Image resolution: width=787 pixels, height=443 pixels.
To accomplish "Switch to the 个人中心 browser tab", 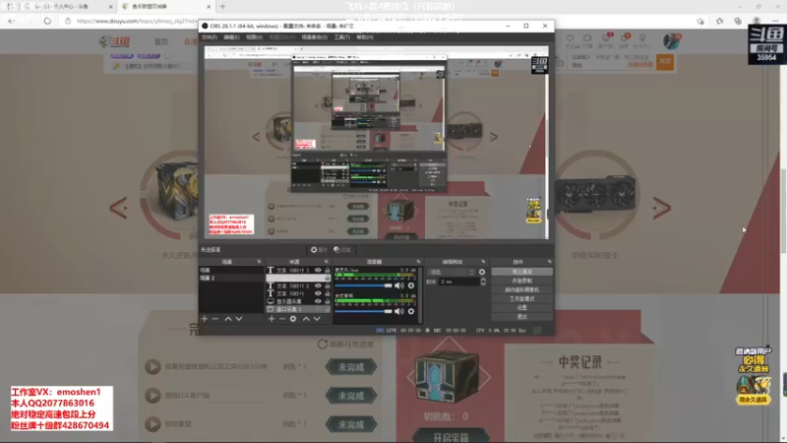I will [x=68, y=7].
